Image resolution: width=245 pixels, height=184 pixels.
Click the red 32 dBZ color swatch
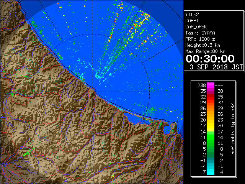click(211, 97)
